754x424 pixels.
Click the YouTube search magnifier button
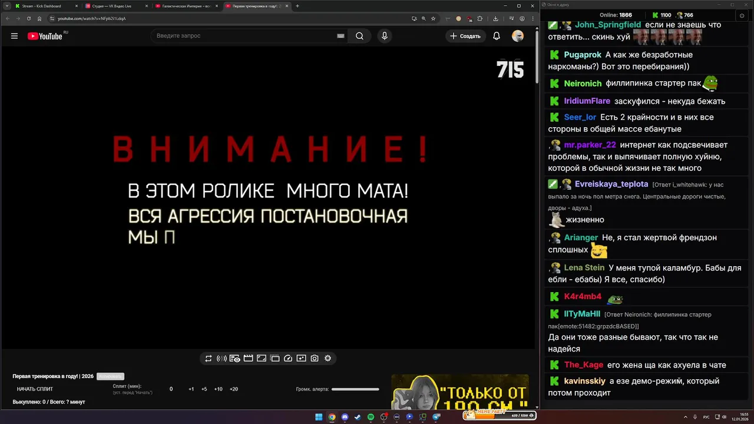359,36
